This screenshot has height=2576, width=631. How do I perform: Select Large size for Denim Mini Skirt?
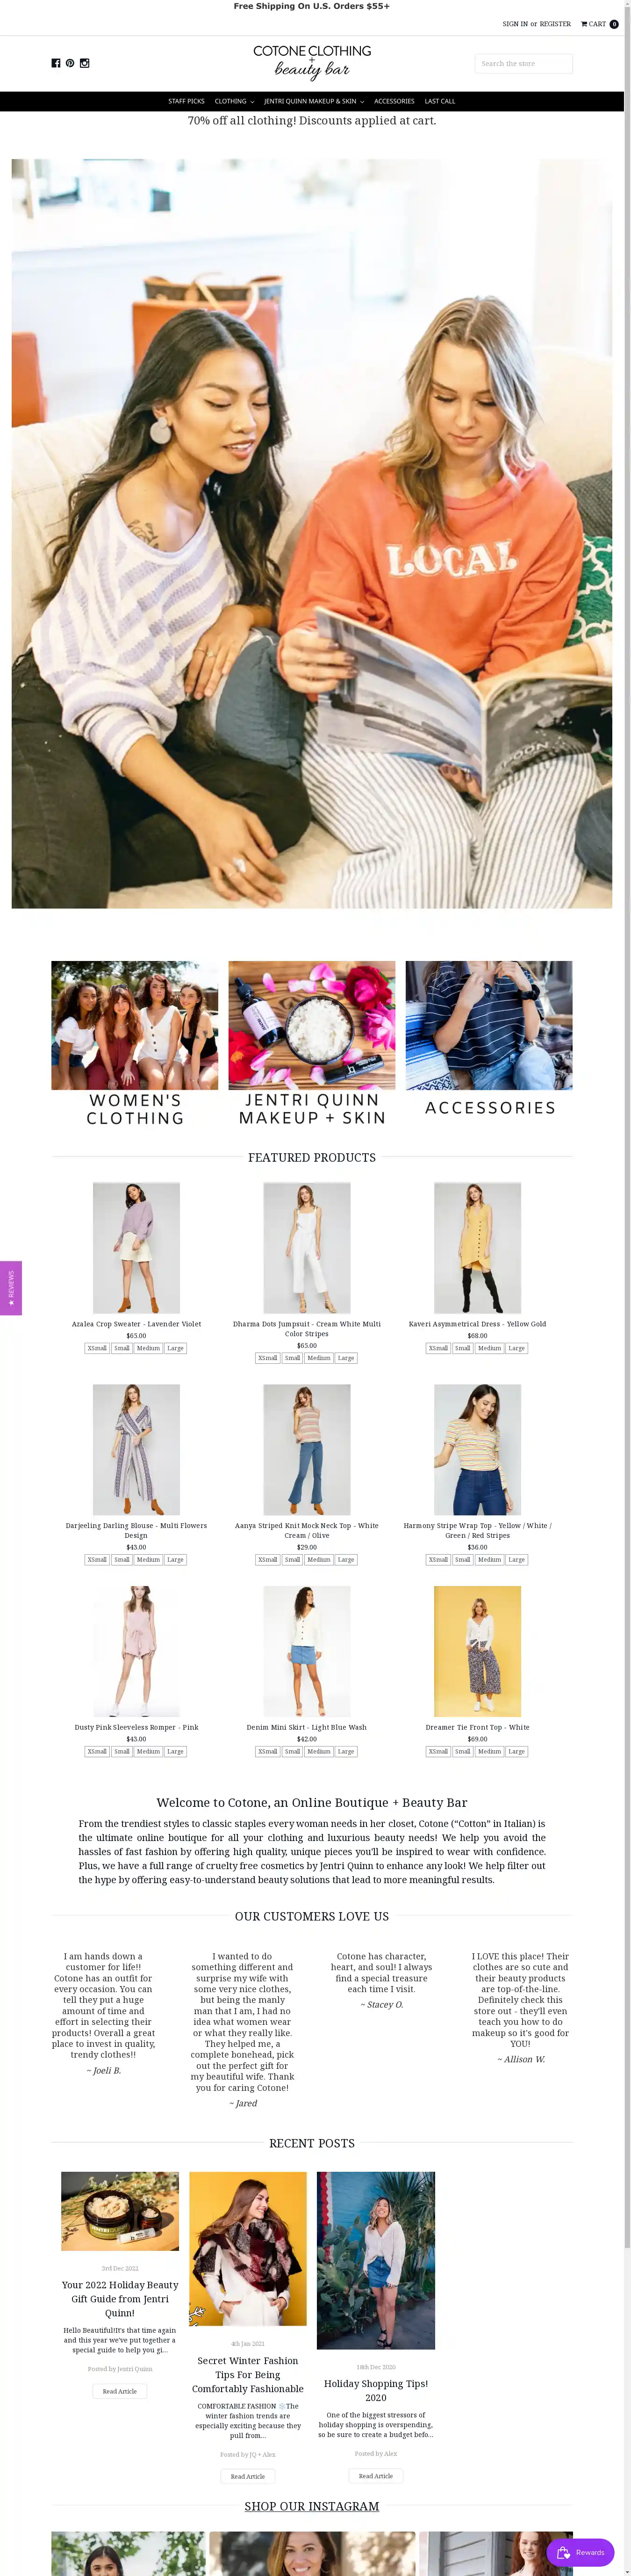(x=345, y=1751)
